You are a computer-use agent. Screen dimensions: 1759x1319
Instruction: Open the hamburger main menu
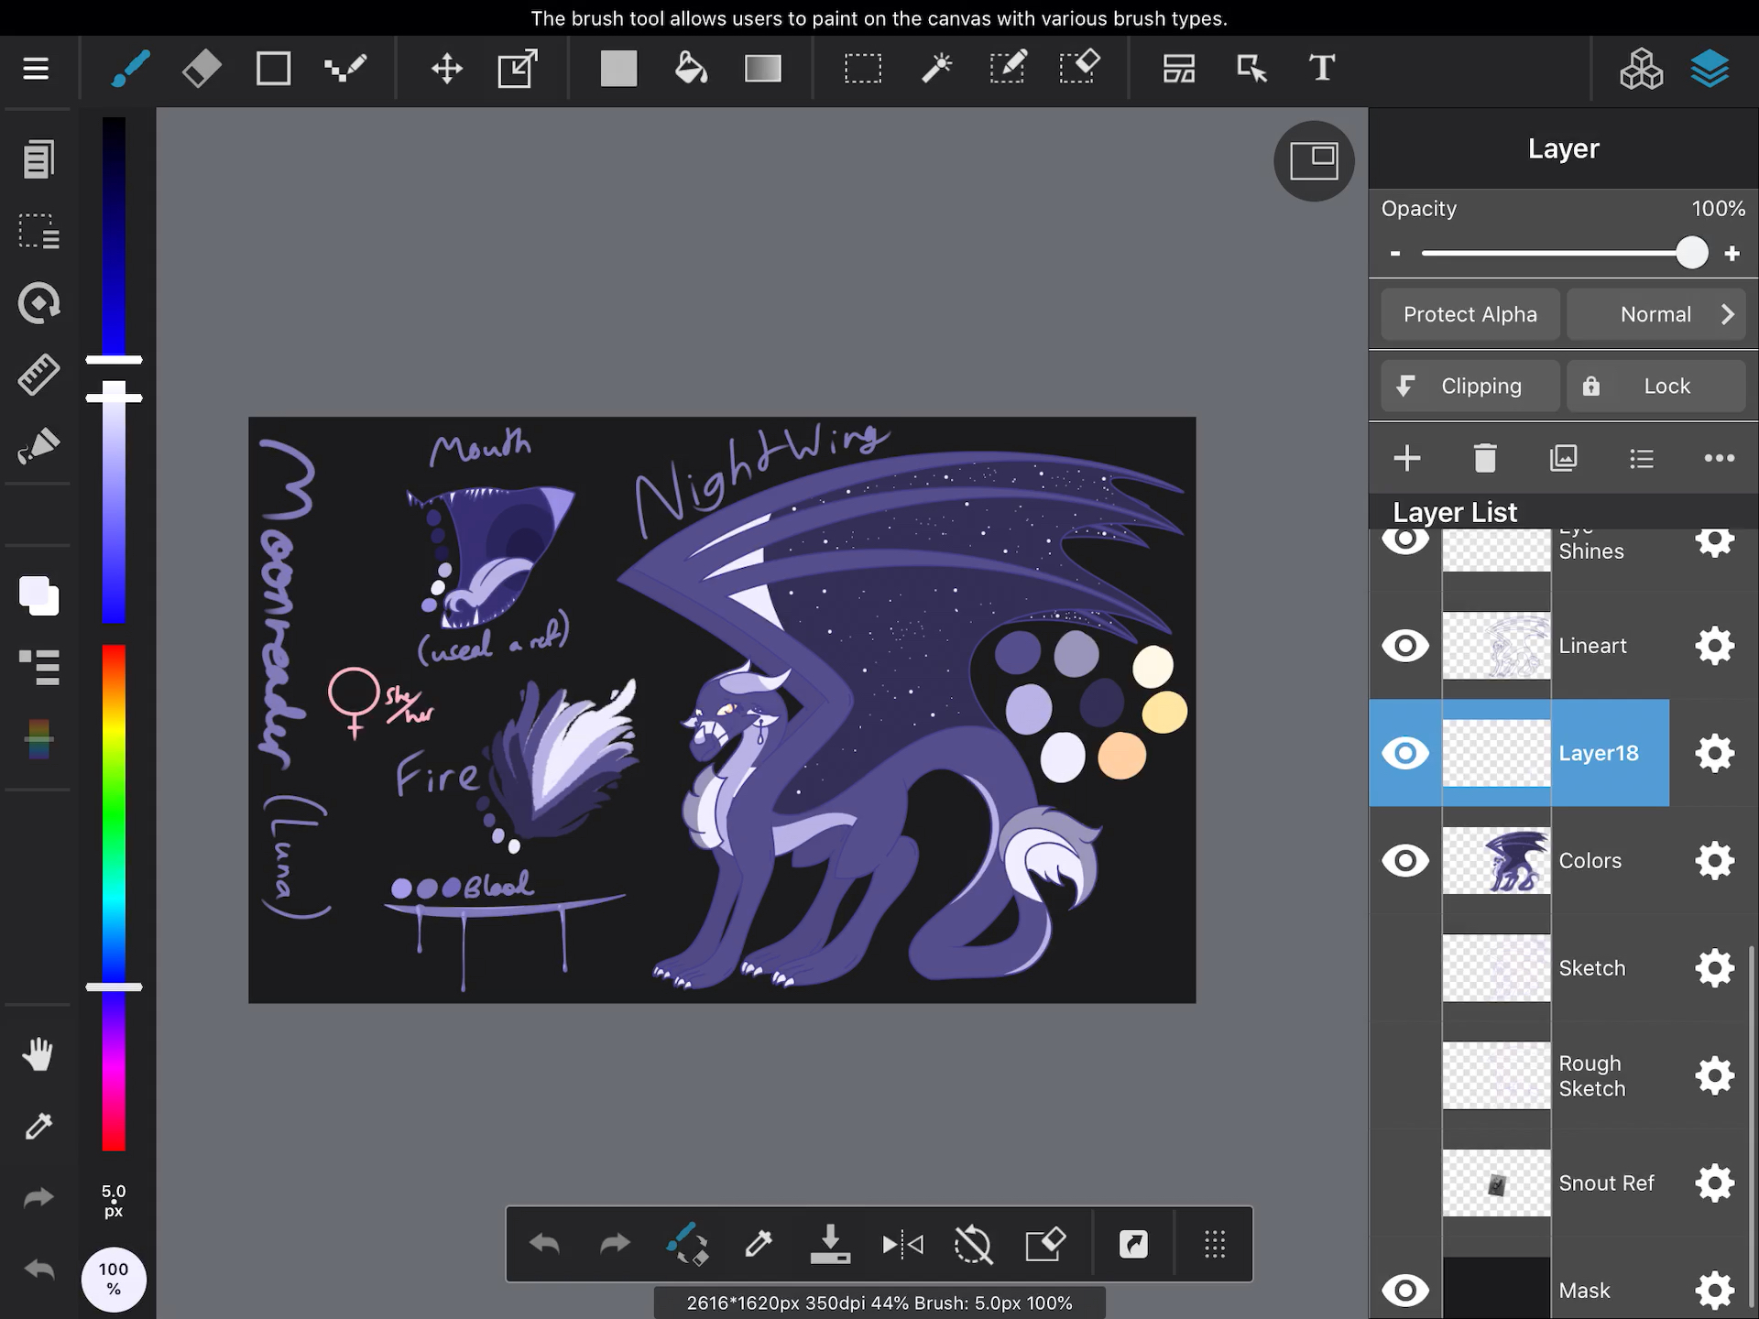[36, 69]
